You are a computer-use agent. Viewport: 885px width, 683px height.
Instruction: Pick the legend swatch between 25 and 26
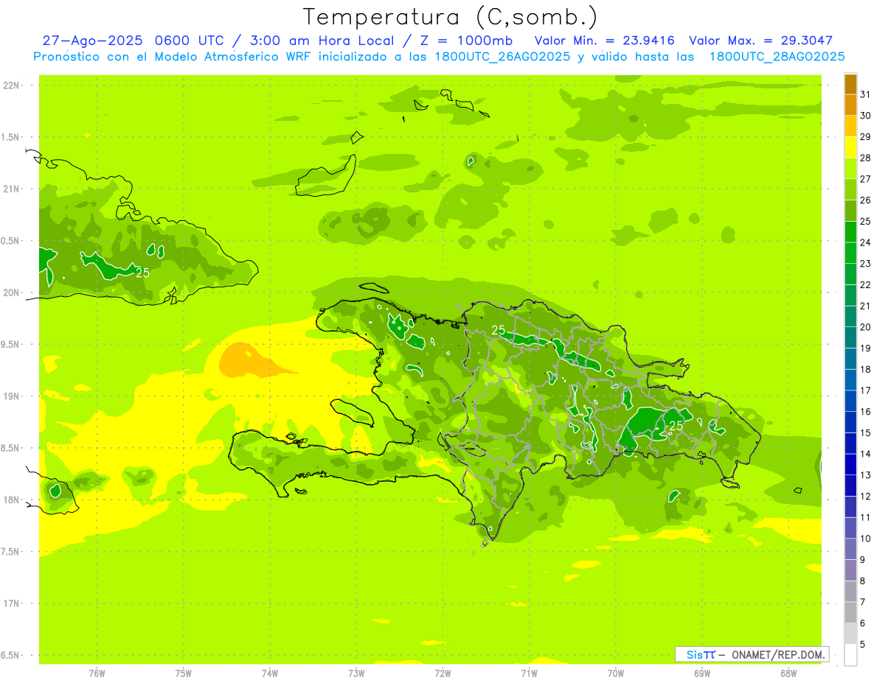coord(850,210)
